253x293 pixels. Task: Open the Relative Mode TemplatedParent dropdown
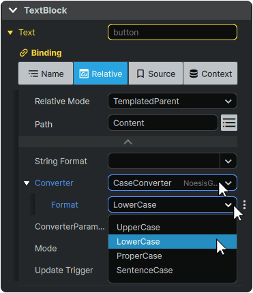tap(173, 101)
